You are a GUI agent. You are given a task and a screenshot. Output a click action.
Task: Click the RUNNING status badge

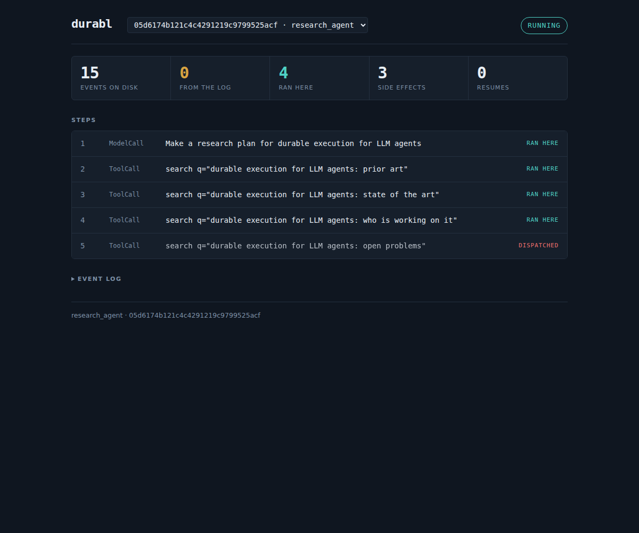click(x=544, y=26)
